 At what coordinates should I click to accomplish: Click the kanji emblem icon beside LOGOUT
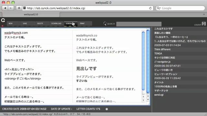pos(204,24)
